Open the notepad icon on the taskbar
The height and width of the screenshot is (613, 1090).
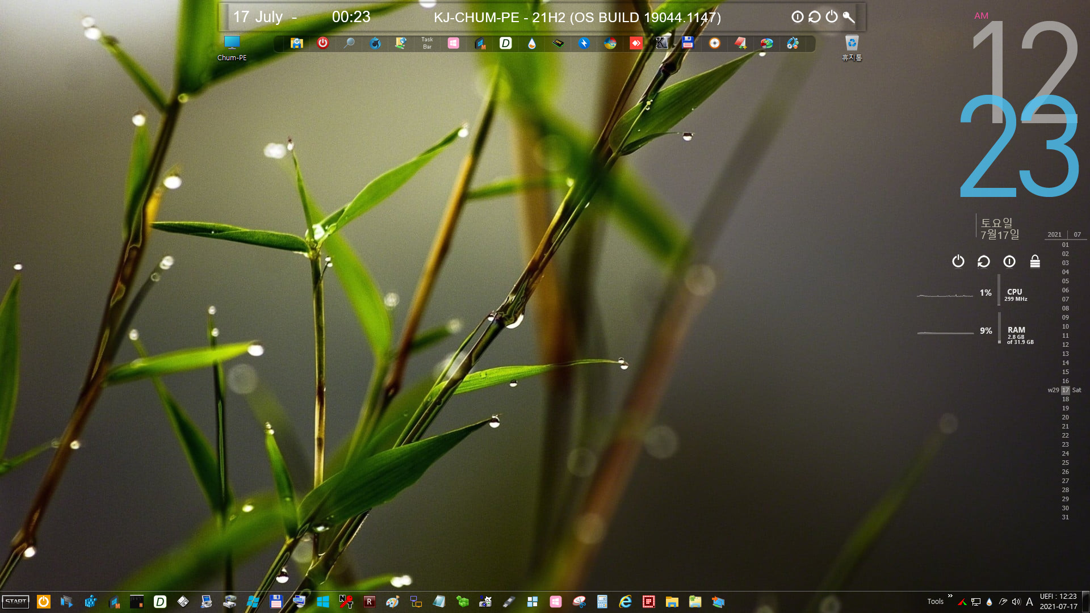coord(439,602)
